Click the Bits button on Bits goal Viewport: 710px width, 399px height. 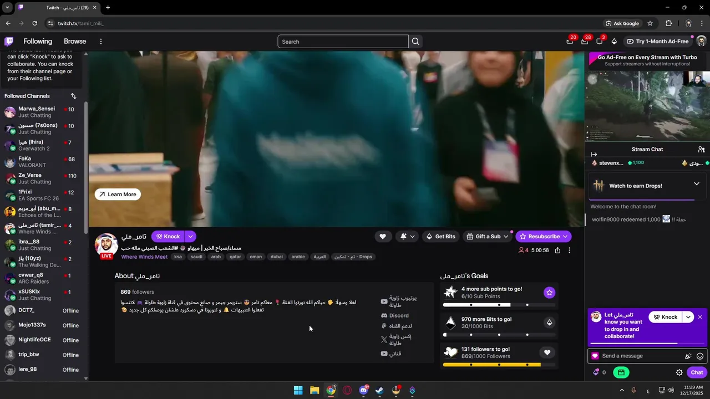click(x=549, y=323)
